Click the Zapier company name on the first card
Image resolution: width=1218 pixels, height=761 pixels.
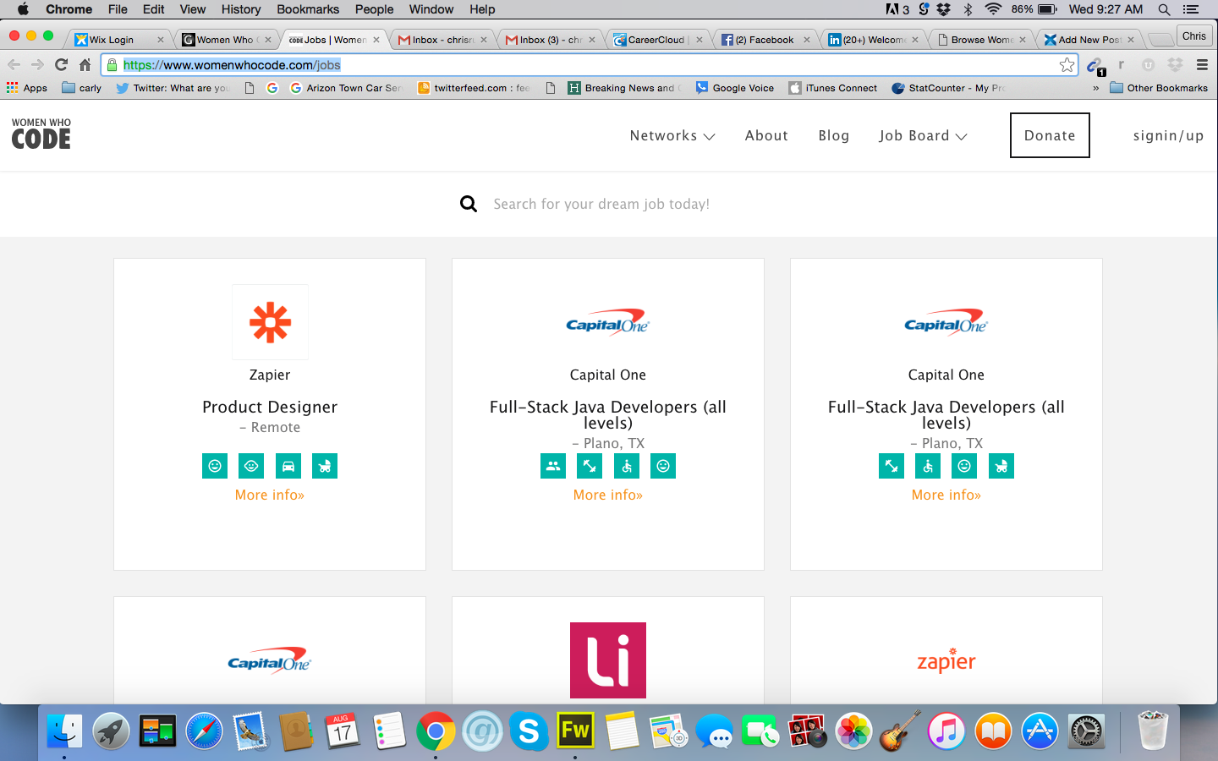270,375
